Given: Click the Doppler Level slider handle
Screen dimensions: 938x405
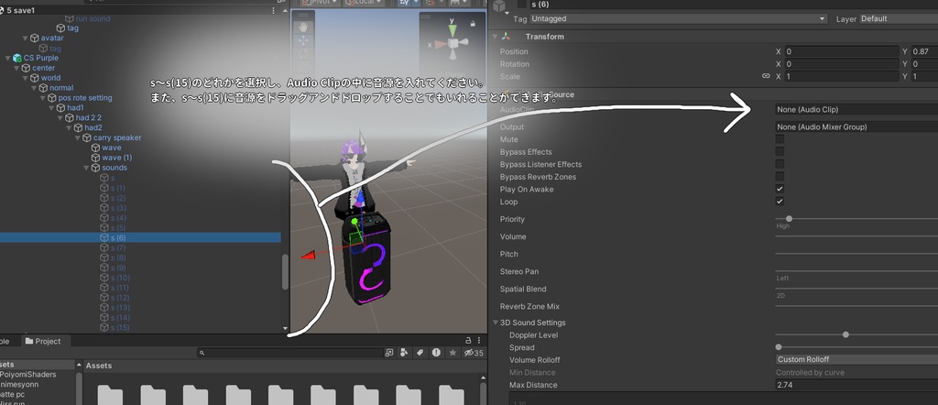Looking at the screenshot, I should 845,334.
